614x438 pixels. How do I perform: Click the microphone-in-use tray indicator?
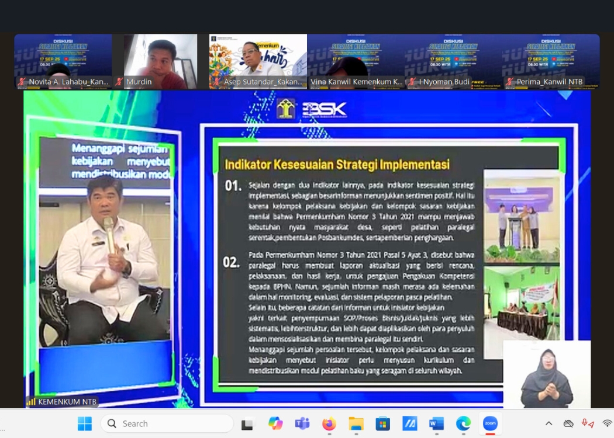587,423
